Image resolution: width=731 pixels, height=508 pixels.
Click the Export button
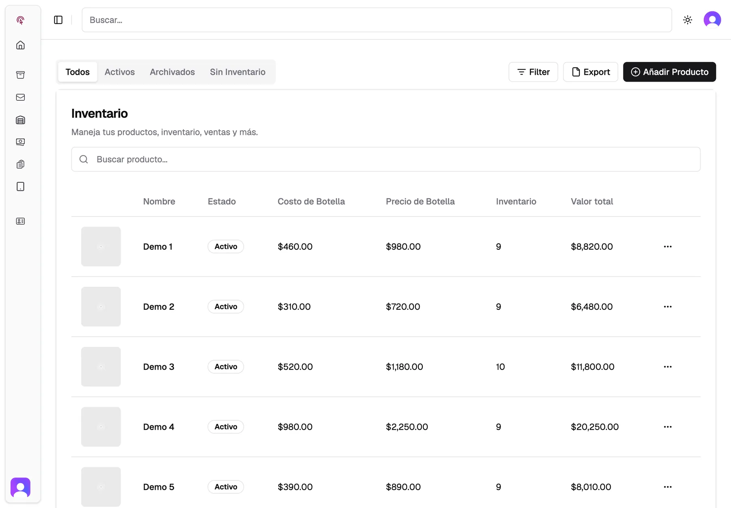(590, 72)
